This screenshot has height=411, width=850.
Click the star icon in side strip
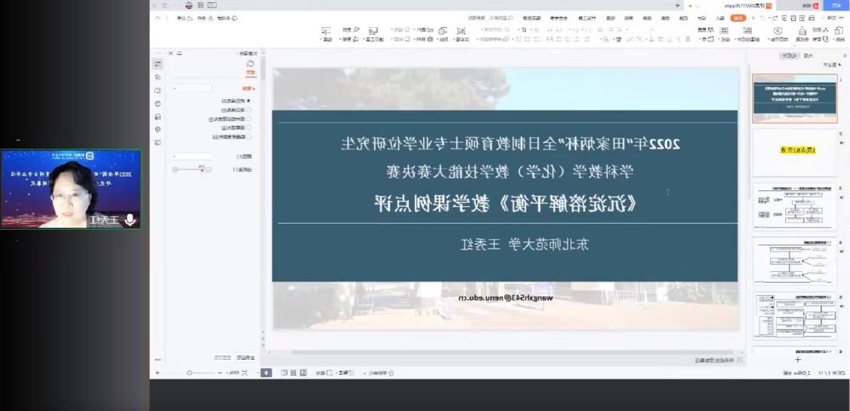[x=158, y=77]
